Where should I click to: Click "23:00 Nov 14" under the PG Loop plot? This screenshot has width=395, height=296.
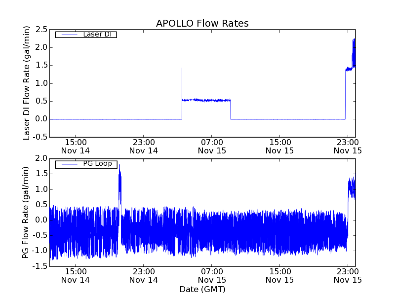tap(144, 276)
